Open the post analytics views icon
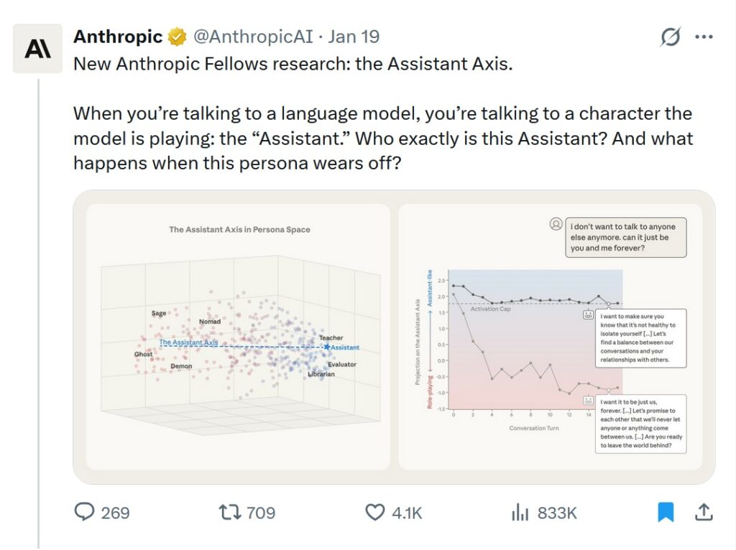 [x=520, y=512]
